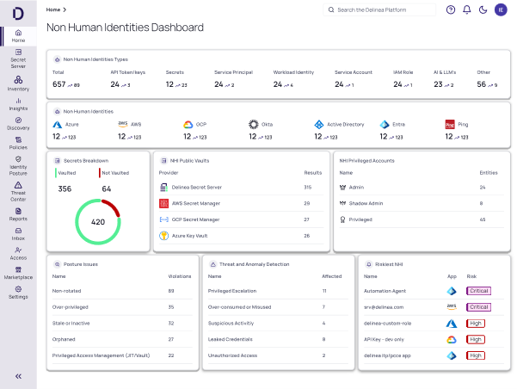Image resolution: width=517 pixels, height=389 pixels.
Task: Open the help question mark icon
Action: 451,10
